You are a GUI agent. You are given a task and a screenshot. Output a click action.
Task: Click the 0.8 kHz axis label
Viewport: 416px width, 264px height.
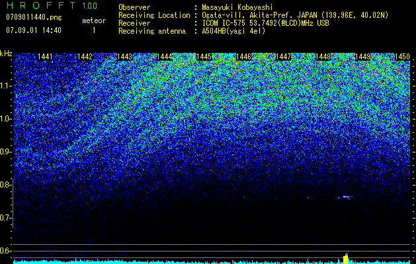(5, 185)
